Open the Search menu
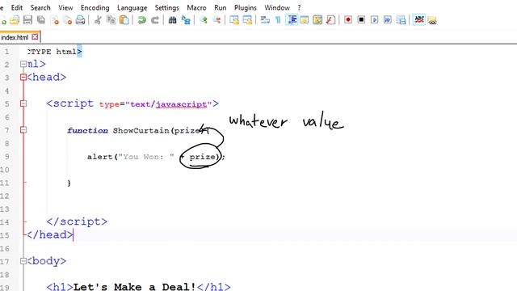The image size is (517, 291). pyautogui.click(x=40, y=7)
